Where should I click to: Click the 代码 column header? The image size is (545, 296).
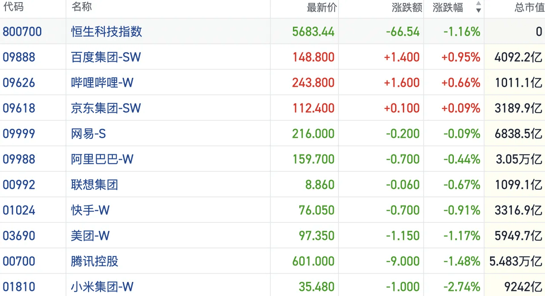13,7
